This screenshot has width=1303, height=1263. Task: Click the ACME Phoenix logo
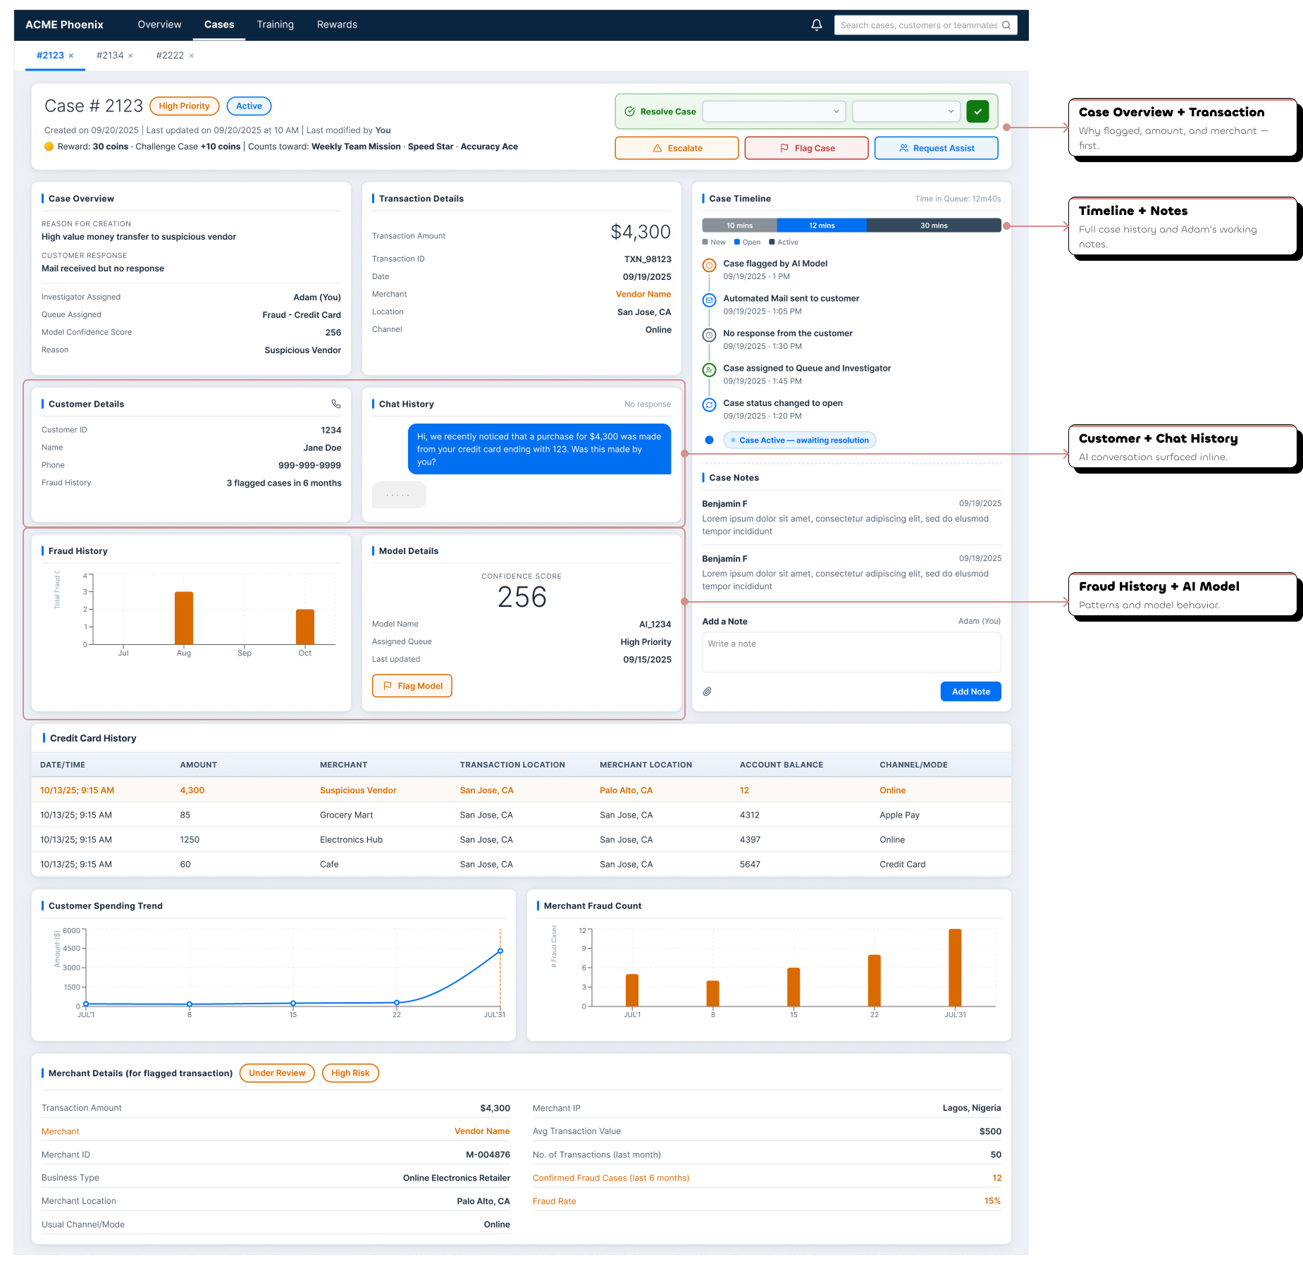[64, 25]
